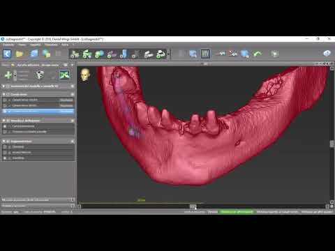Click the blue back arrow toolbar icon

point(7,54)
